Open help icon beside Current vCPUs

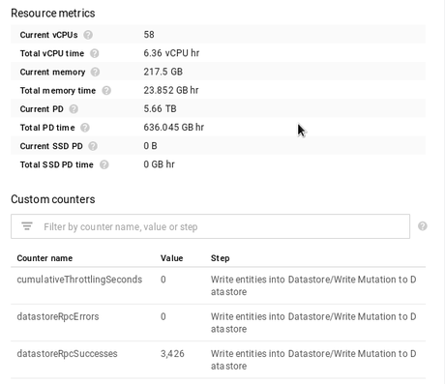pyautogui.click(x=88, y=35)
